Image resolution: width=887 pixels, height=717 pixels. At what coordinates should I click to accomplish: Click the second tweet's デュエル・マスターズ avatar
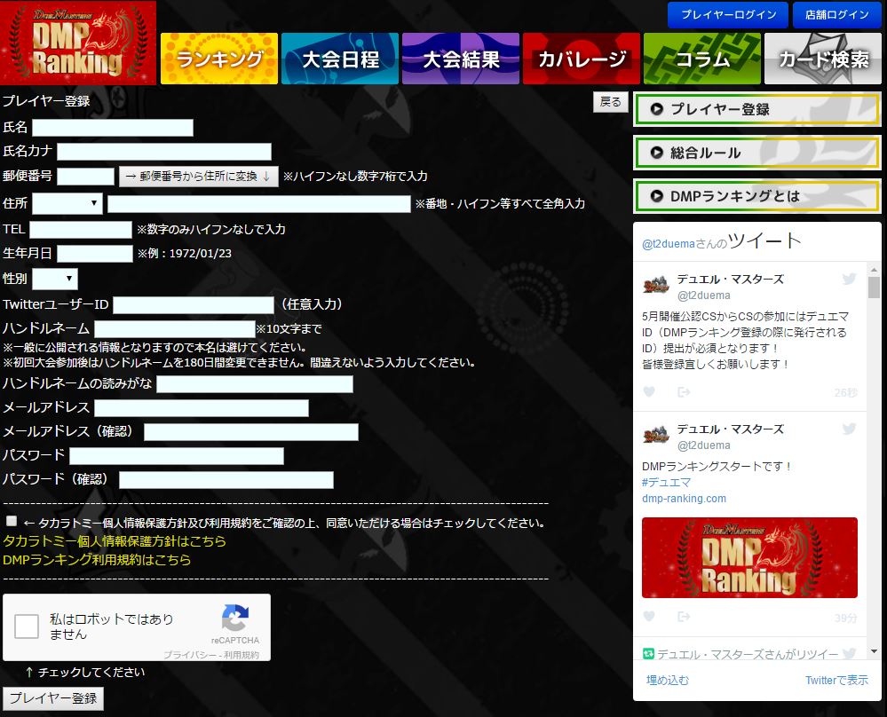click(x=656, y=436)
